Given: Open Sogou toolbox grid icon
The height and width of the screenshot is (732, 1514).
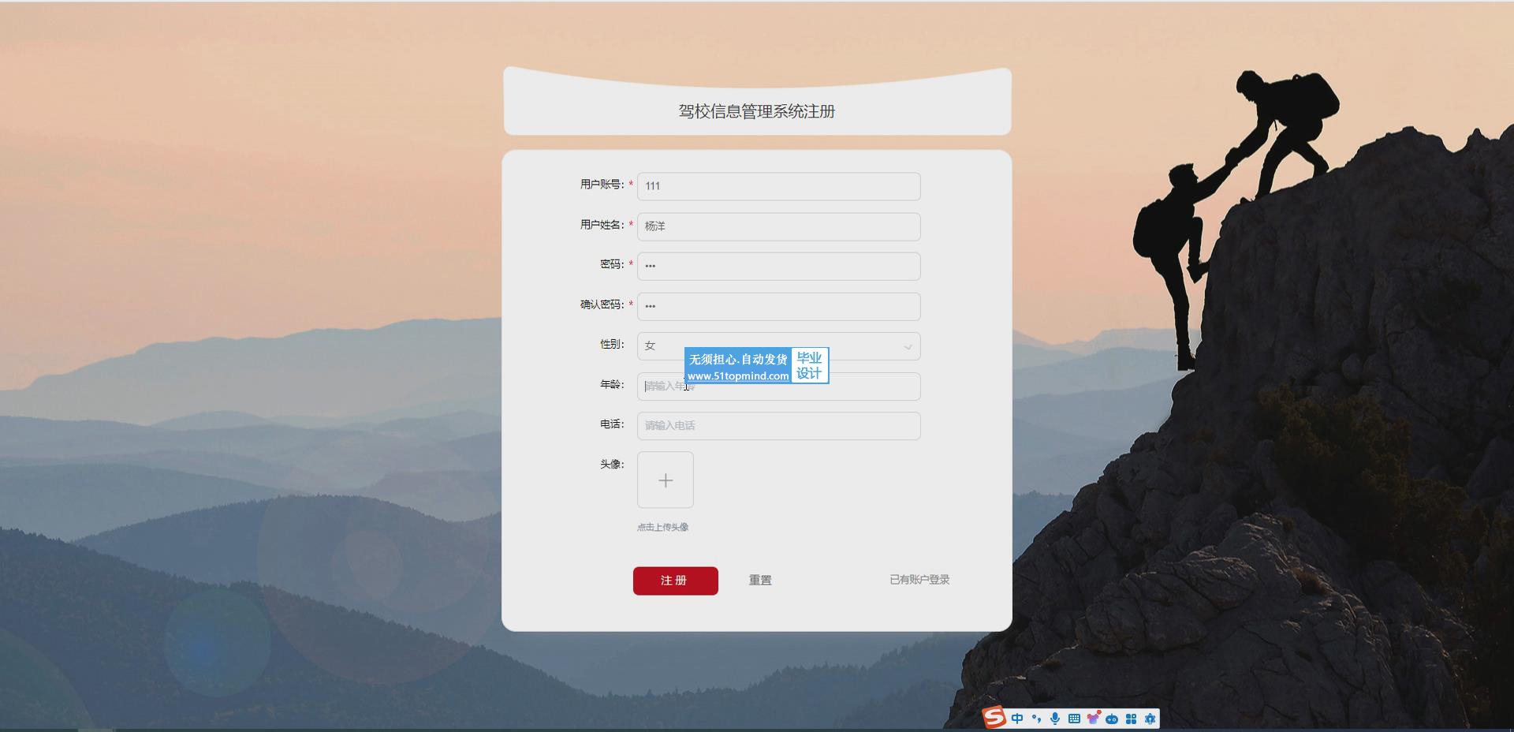Looking at the screenshot, I should 1131,719.
